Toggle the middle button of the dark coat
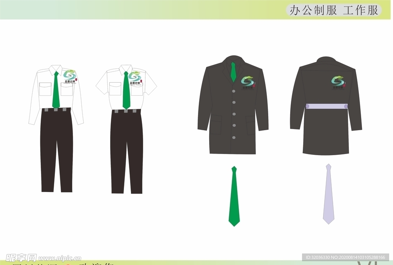 [x=234, y=114]
